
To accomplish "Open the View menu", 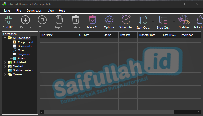I will coord(51,11).
